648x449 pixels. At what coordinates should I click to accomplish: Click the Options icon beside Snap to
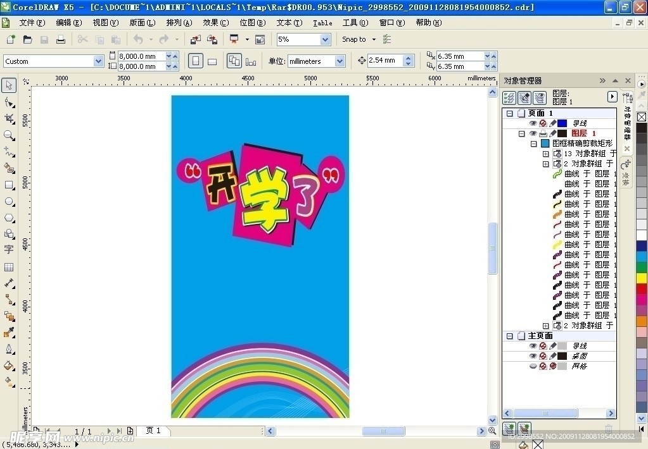[x=387, y=39]
